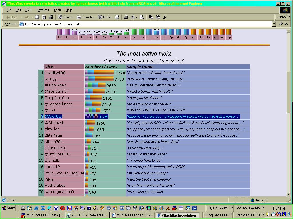Click the page scrollbar down arrow
The image size is (293, 219).
288,194
